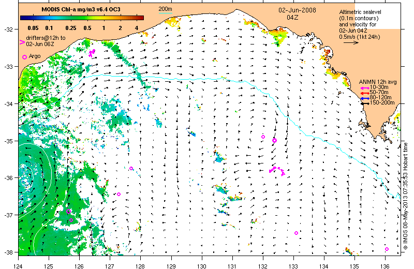Image resolution: width=414 pixels, height=269 pixels.
Task: Select the Argo marker near 127.7E 35.7S
Action: 131,169
